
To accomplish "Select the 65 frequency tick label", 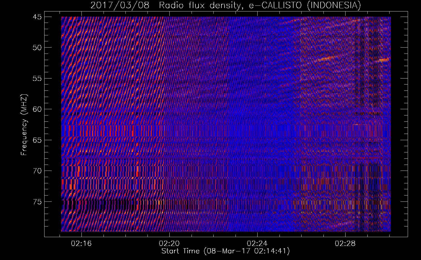I will (37, 140).
